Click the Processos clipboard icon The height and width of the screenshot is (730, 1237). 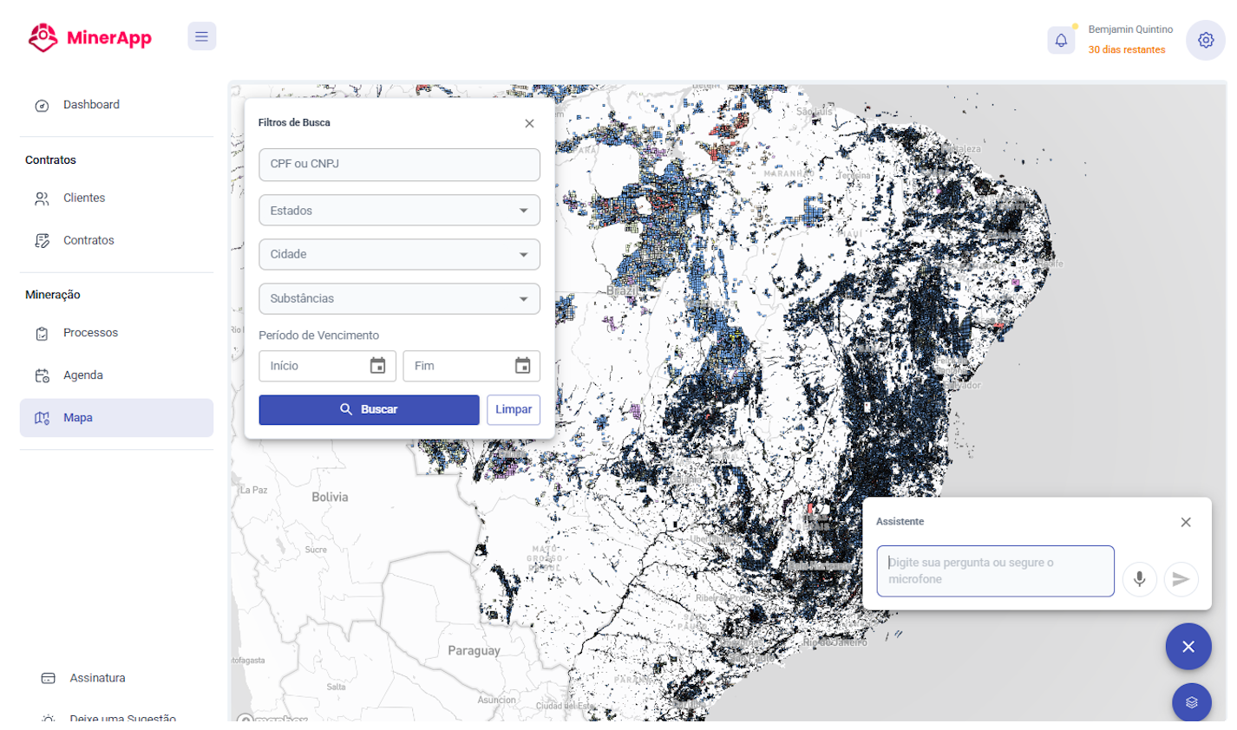coord(42,334)
